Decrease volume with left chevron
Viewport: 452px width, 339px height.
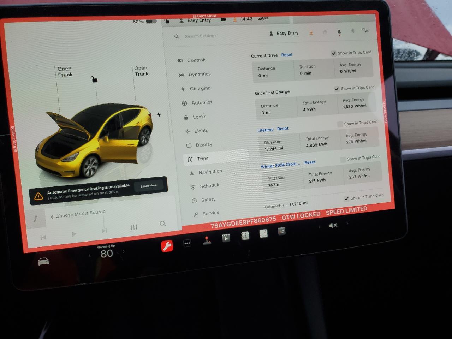(320, 227)
